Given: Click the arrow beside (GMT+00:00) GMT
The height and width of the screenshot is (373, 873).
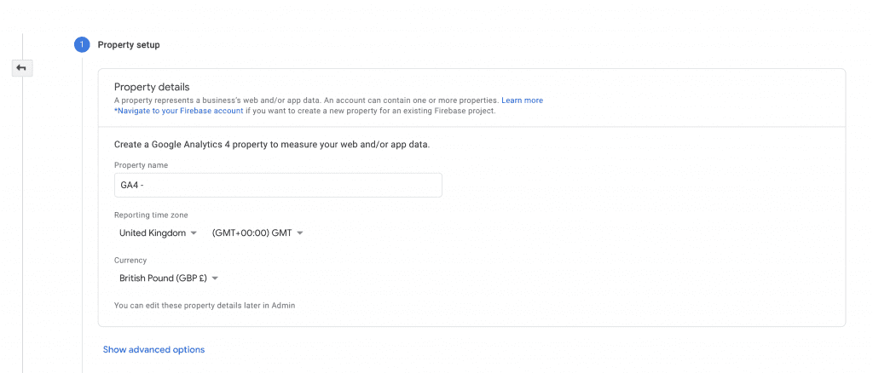Looking at the screenshot, I should [x=300, y=233].
